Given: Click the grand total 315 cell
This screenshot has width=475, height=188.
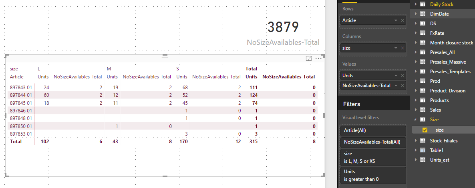Looking at the screenshot, I should pos(253,141).
